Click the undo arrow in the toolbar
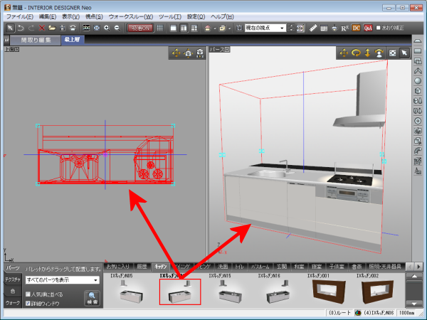The width and height of the screenshot is (427, 320). click(x=21, y=28)
